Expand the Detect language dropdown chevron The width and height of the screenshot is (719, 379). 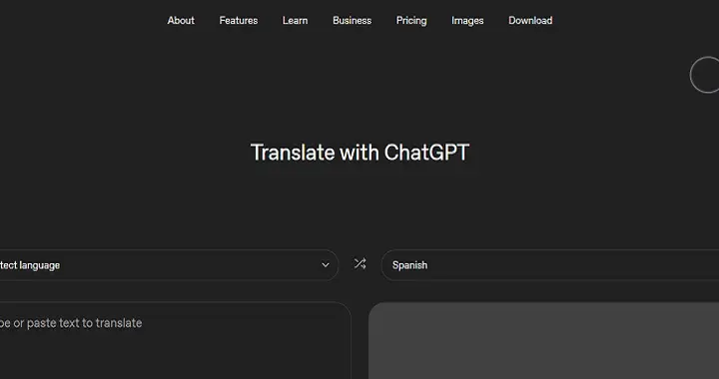(x=326, y=265)
